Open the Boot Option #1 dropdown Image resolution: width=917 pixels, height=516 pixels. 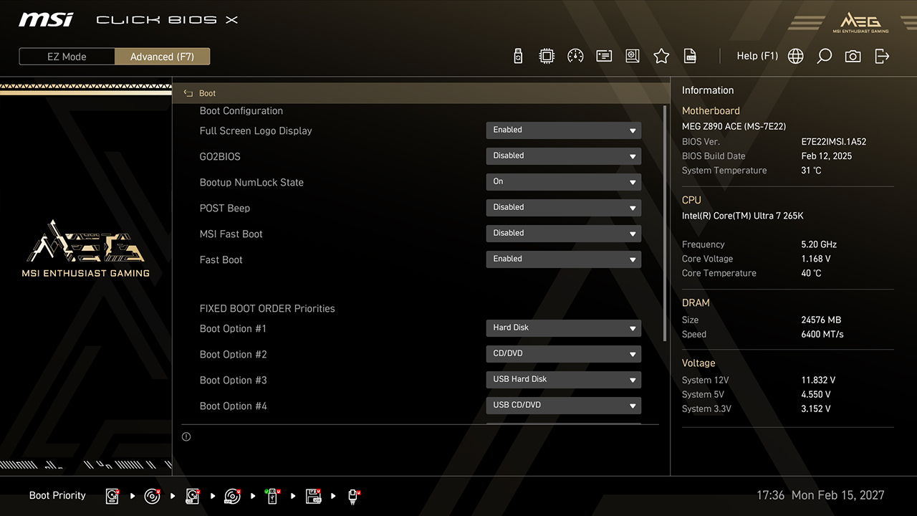[x=563, y=328]
